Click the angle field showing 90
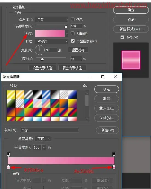The height and width of the screenshot is (189, 151). (51, 50)
